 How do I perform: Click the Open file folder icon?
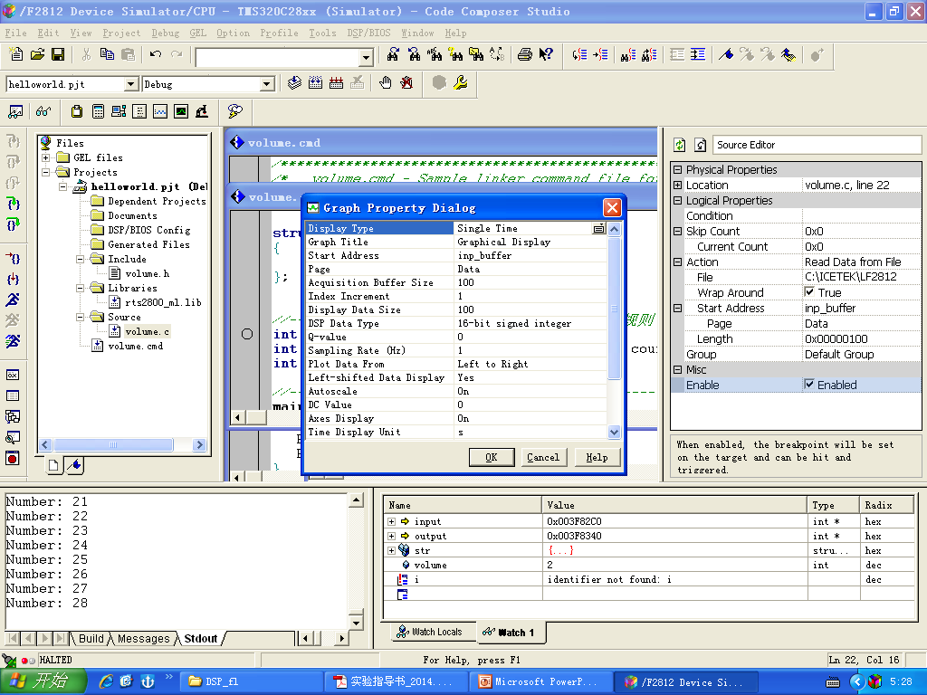[x=37, y=55]
